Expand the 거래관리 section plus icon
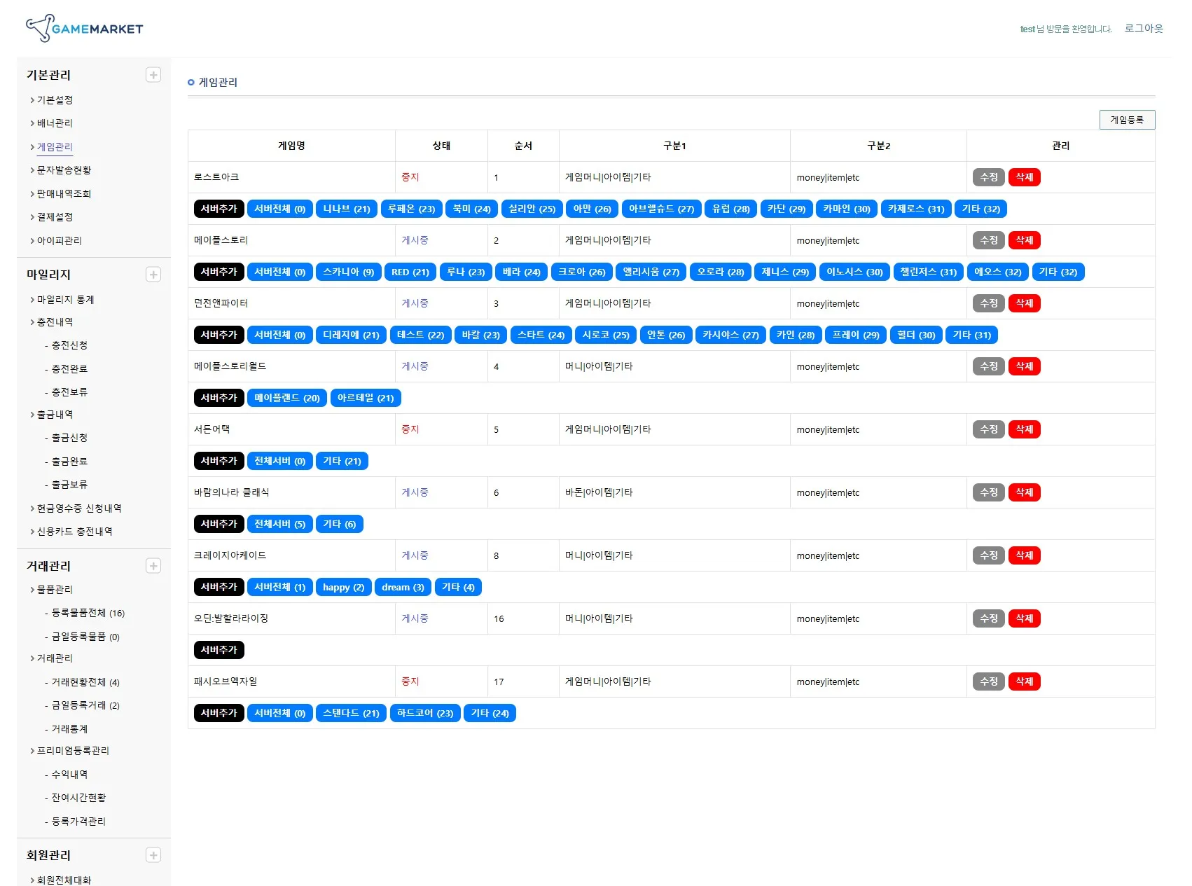The width and height of the screenshot is (1192, 886). [153, 566]
